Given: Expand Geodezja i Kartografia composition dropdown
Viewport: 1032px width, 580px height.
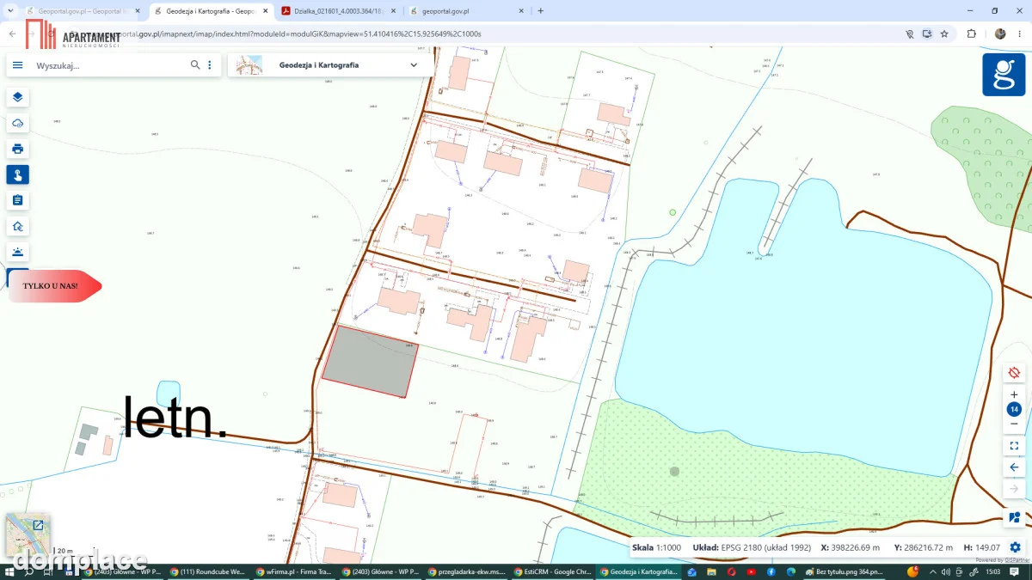Looking at the screenshot, I should coord(414,65).
